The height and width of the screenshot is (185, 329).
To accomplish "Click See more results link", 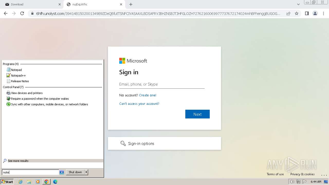I will tap(18, 161).
